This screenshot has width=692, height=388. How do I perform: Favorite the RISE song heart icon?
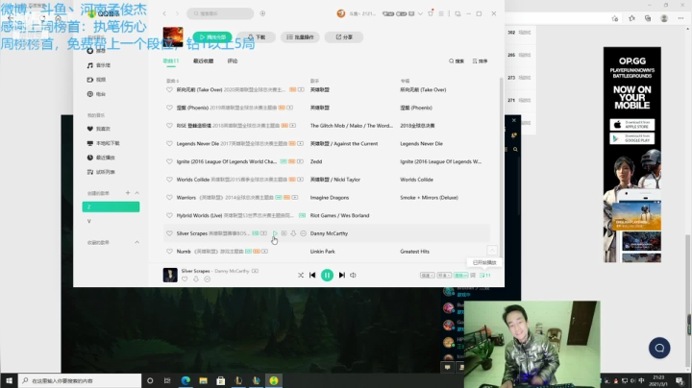169,126
